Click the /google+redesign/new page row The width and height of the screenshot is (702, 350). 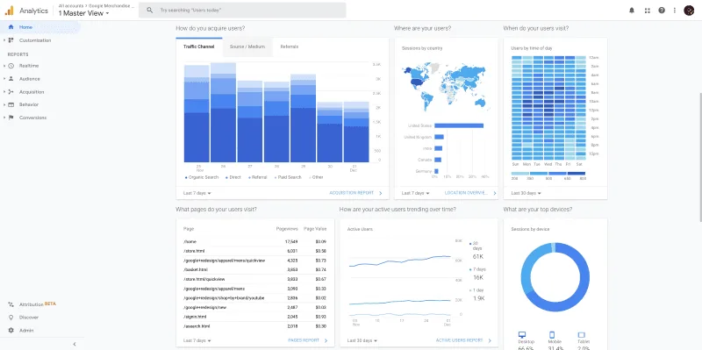point(254,308)
